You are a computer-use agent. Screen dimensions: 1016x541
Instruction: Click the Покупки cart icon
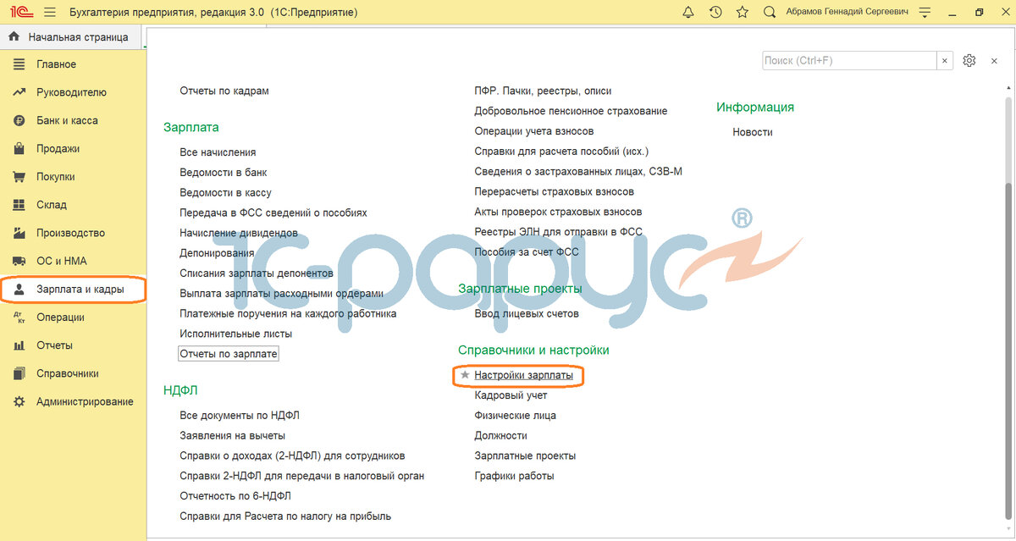[x=19, y=177]
